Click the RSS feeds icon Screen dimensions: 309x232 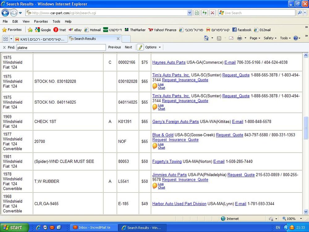pyautogui.click(x=219, y=38)
